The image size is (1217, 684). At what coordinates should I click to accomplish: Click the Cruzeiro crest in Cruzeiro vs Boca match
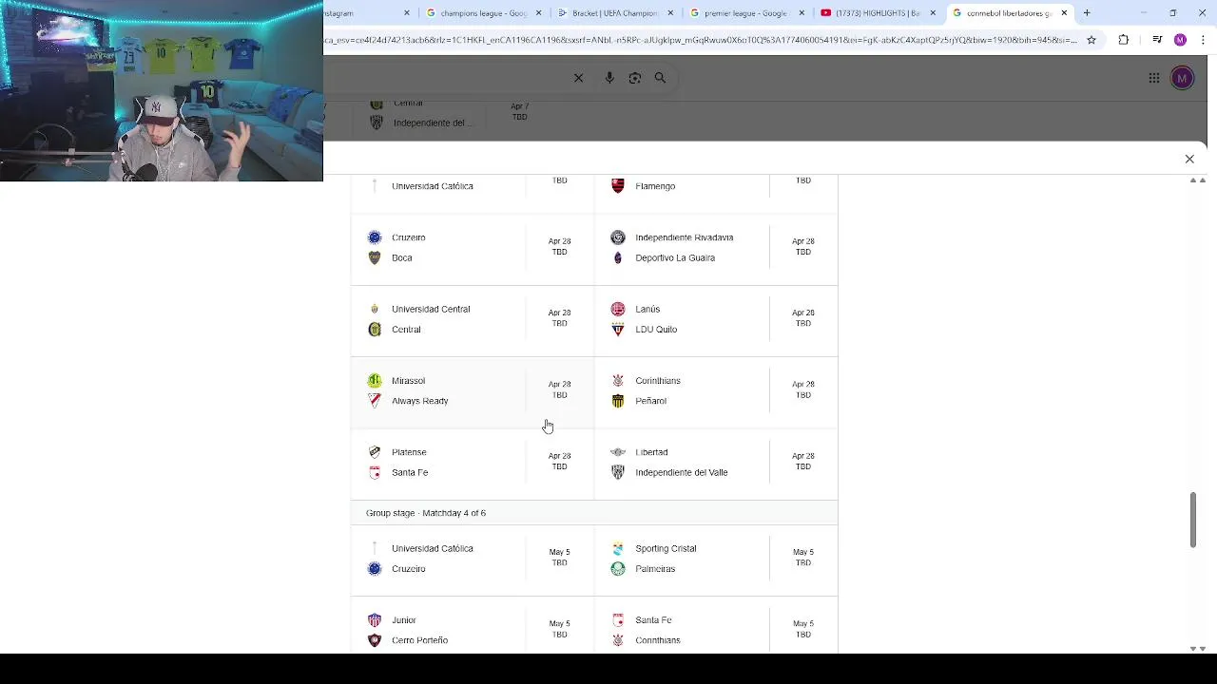375,237
